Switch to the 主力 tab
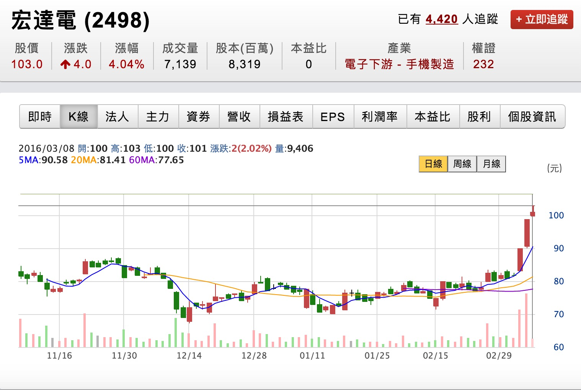581x390 pixels. [158, 116]
